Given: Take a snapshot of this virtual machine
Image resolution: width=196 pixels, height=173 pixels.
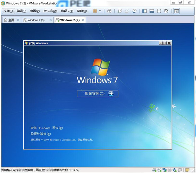Looking at the screenshot, I should pyautogui.click(x=120, y=11).
